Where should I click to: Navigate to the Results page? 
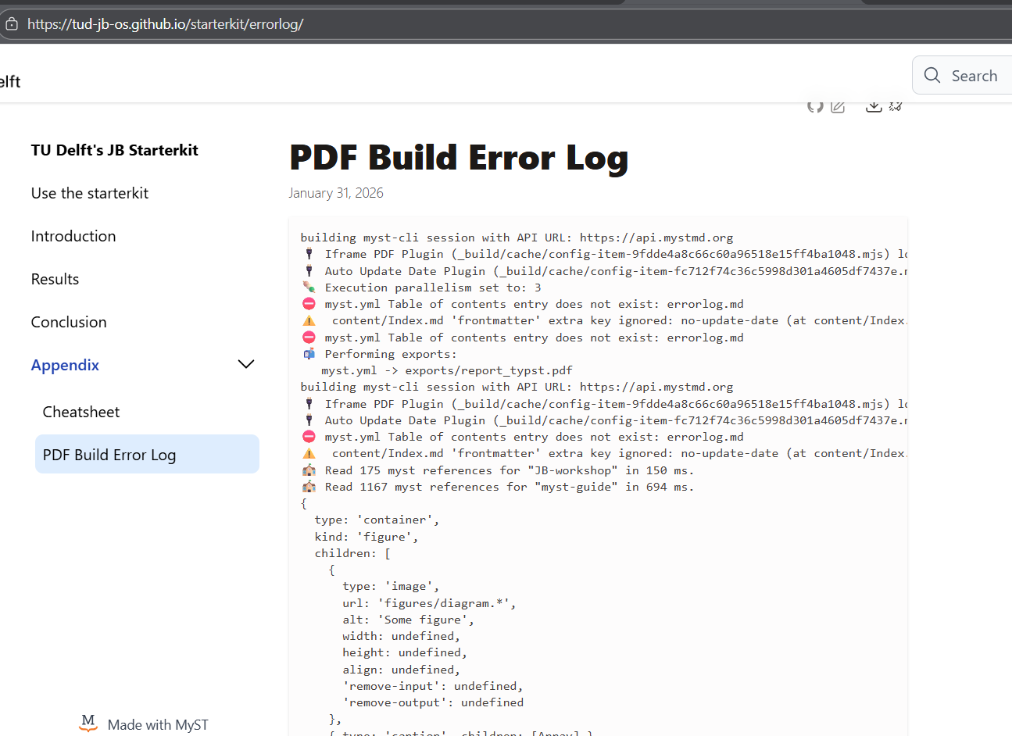55,279
